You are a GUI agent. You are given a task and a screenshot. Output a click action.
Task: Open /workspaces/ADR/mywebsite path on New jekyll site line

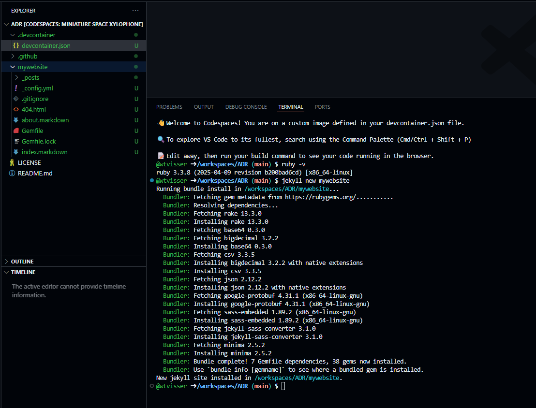pyautogui.click(x=297, y=378)
